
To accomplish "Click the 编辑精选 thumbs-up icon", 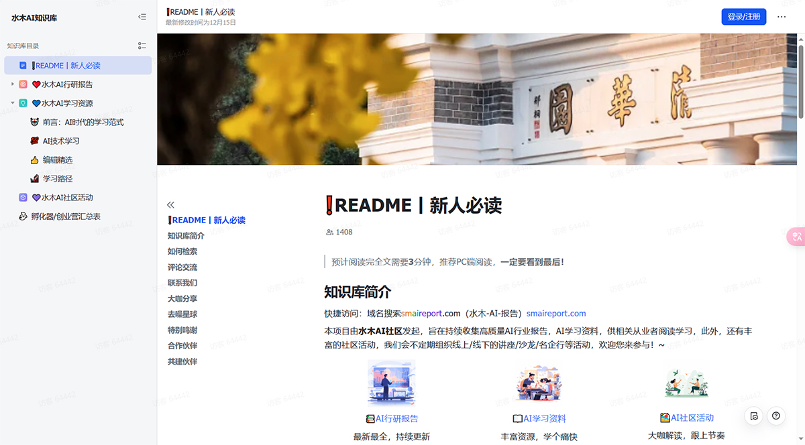I will 34,160.
